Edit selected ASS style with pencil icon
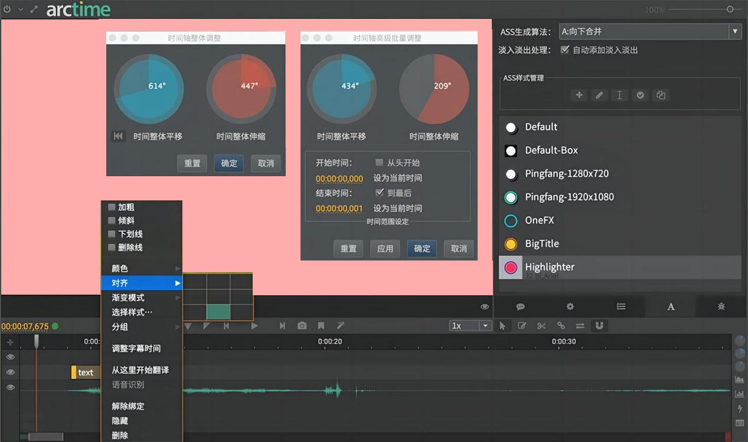 coord(599,95)
